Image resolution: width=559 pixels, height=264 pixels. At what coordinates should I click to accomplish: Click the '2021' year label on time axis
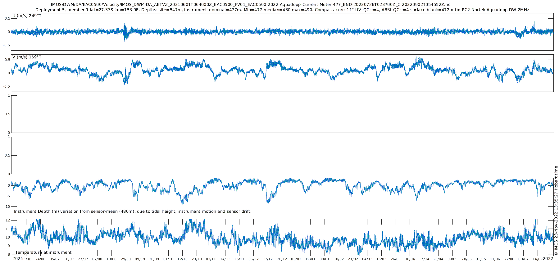pos(18,258)
